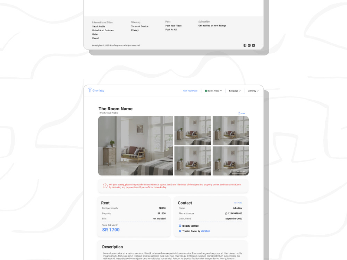Viewport: 347px width, 260px height.
Task: Click the Description heading
Action: click(x=112, y=247)
